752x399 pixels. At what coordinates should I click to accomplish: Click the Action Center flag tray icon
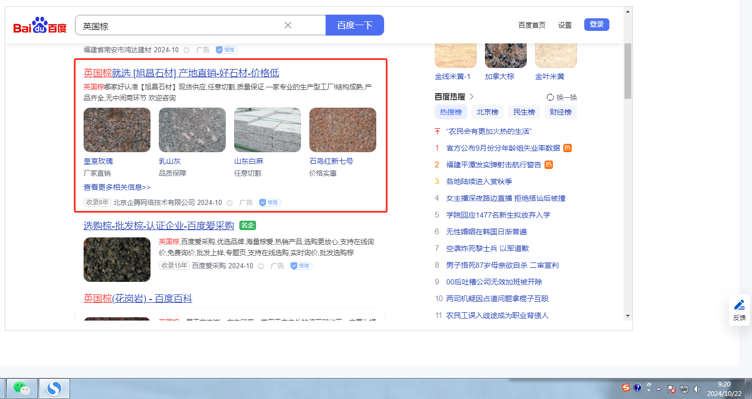672,389
